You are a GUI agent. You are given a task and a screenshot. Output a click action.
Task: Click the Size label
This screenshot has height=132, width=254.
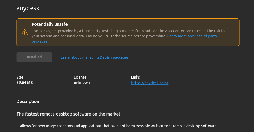(20, 77)
